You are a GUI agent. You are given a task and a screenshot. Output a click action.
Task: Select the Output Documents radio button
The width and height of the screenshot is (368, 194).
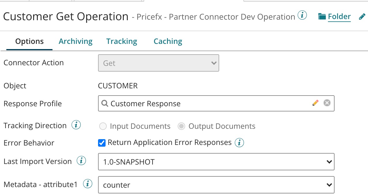[x=181, y=126]
